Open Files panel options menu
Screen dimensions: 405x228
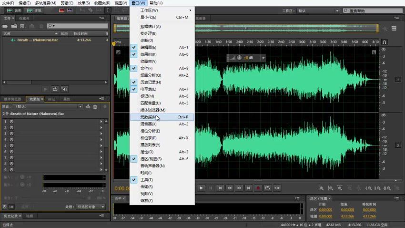click(102, 18)
